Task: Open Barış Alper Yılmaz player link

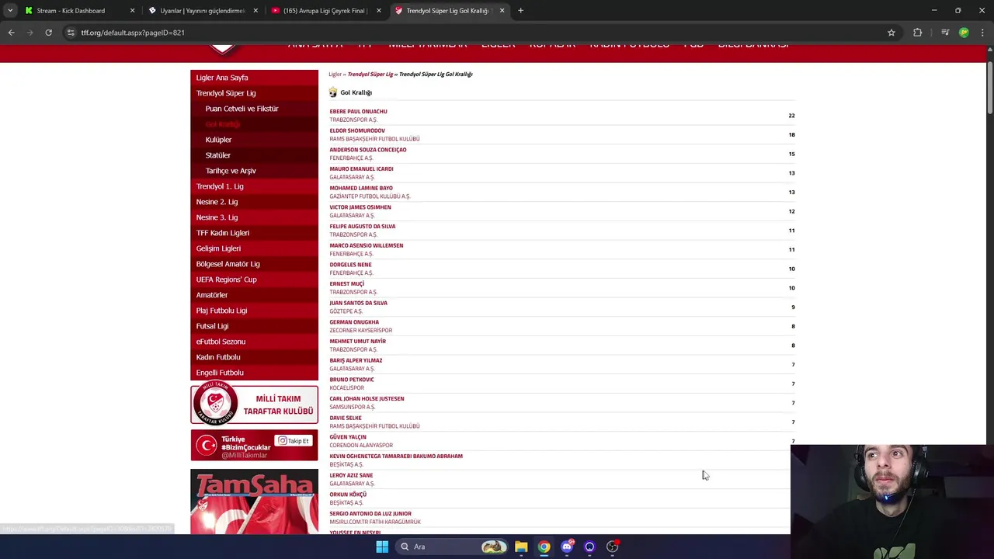Action: pyautogui.click(x=356, y=360)
